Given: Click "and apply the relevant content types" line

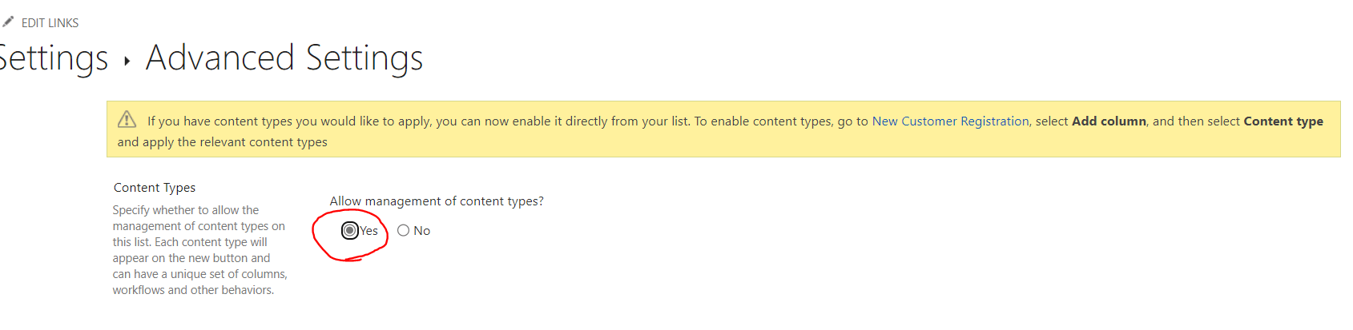Looking at the screenshot, I should (x=223, y=142).
